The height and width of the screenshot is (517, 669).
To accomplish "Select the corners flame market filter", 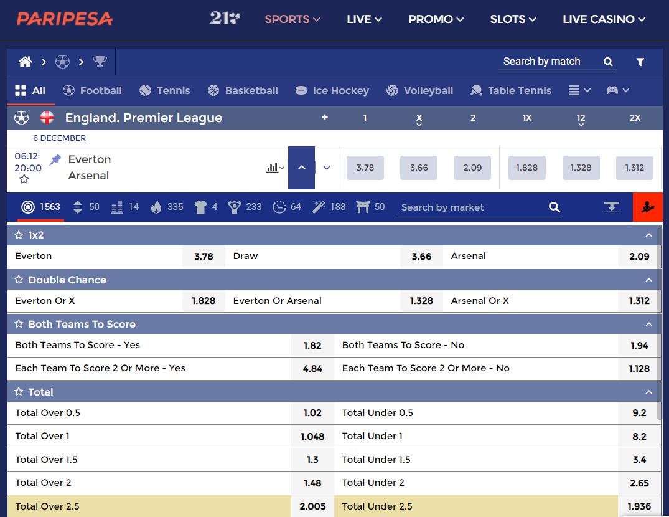I will (x=157, y=207).
